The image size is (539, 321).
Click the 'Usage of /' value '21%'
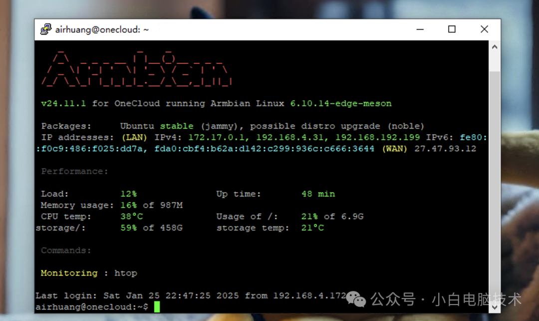tap(309, 217)
